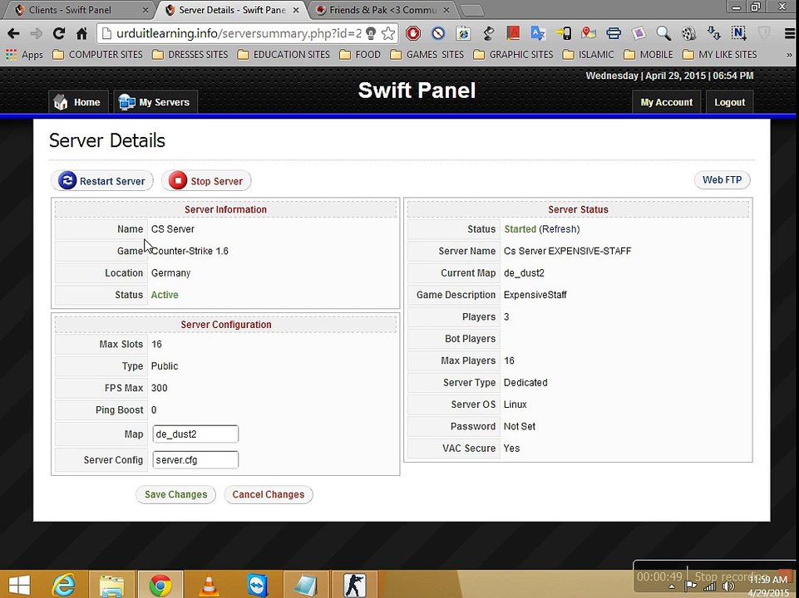This screenshot has width=799, height=598.
Task: Click the desk lamp extension icon
Action: click(x=488, y=33)
